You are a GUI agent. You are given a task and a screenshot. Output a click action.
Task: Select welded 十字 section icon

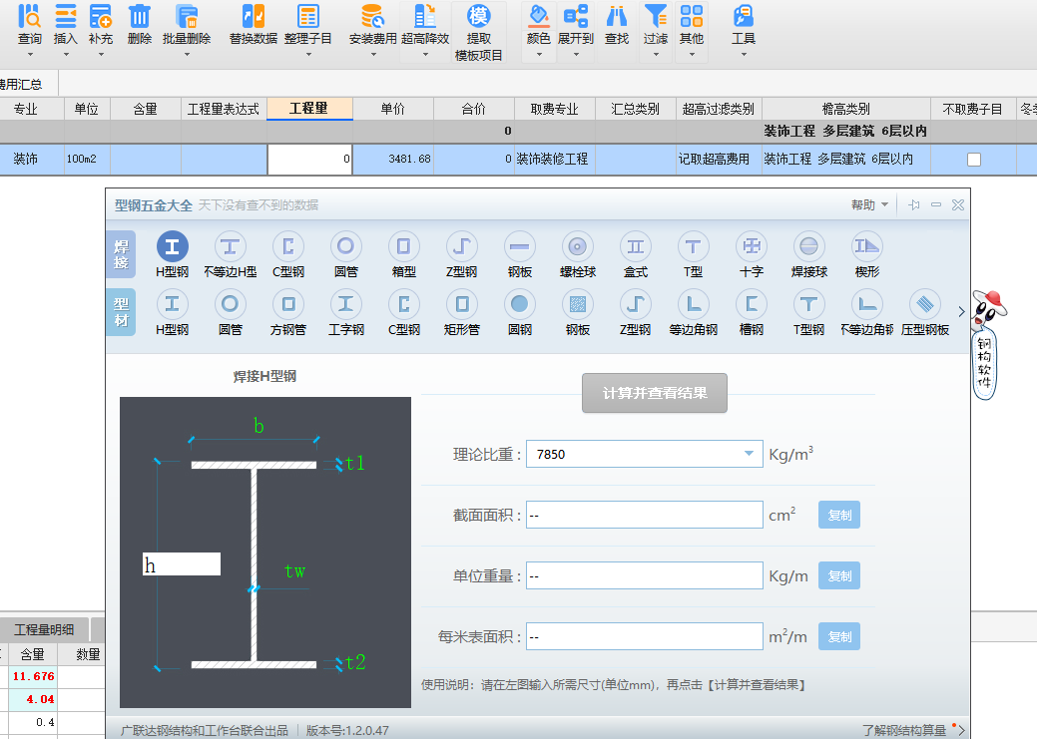tap(752, 246)
